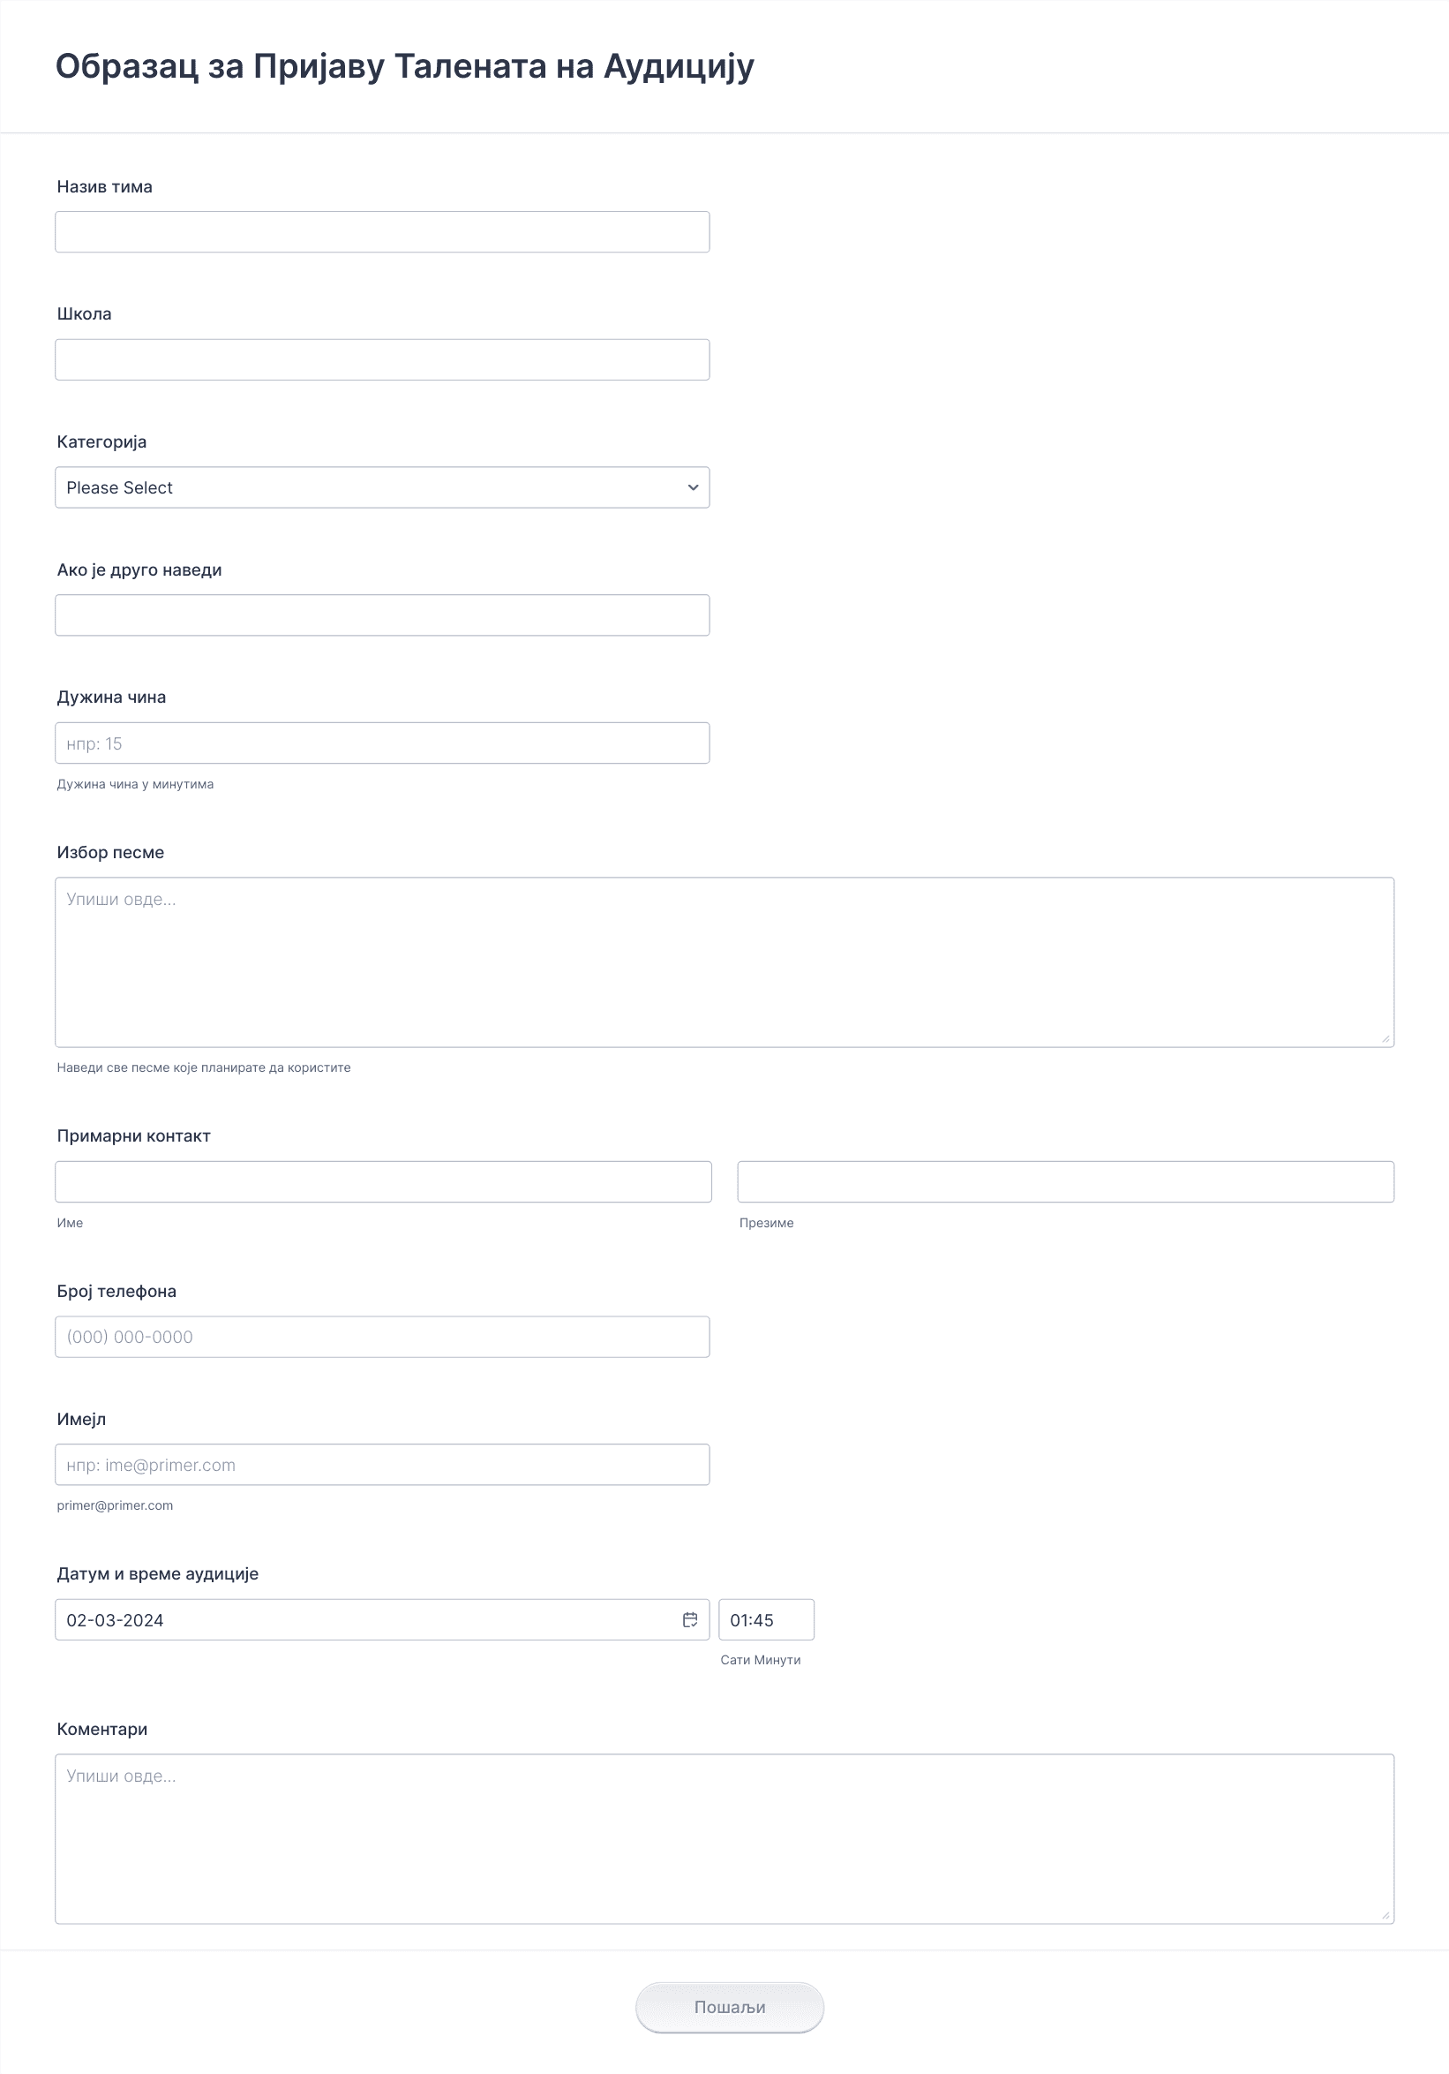Click the Ако је друго наведи field
The image size is (1449, 2074).
pyautogui.click(x=382, y=615)
